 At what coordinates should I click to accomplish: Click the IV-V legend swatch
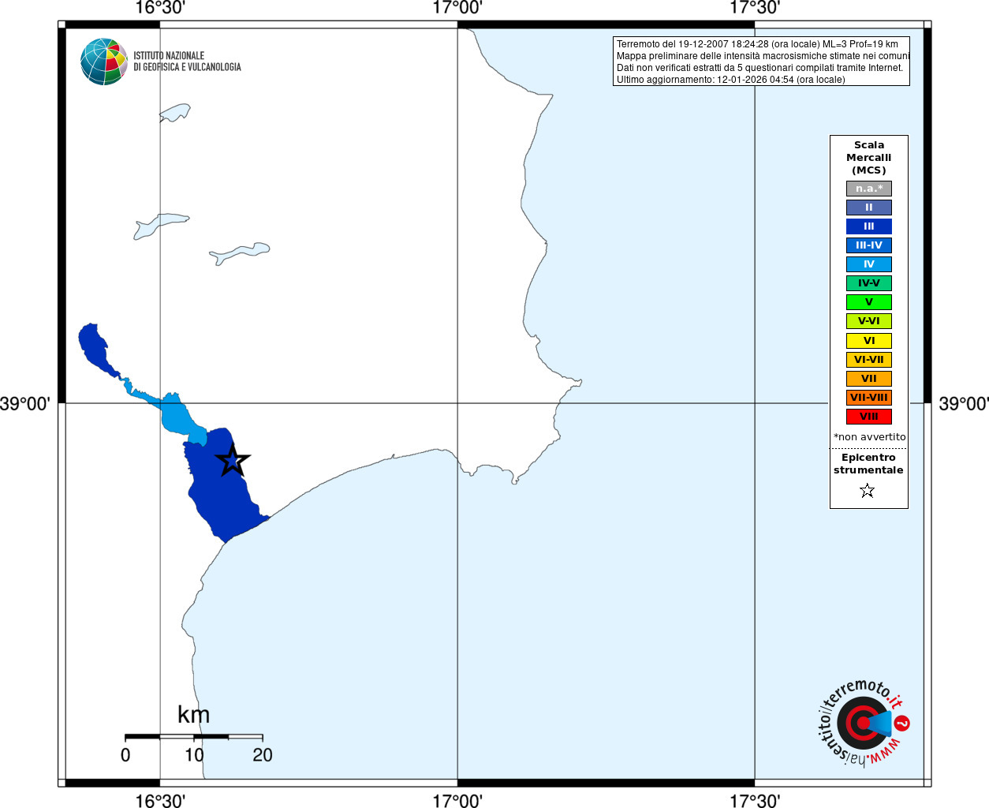click(x=869, y=283)
